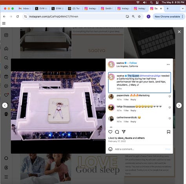
Task: Open a new browser tab
Action: pyautogui.click(x=168, y=9)
